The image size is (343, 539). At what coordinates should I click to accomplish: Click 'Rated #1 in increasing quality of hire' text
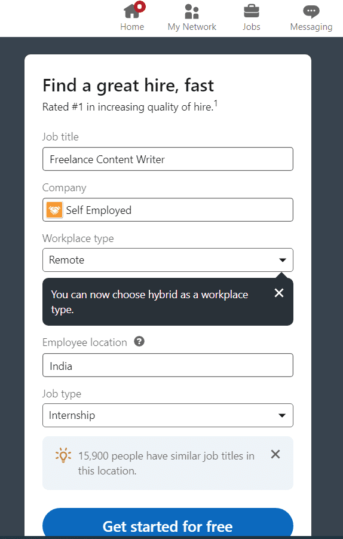tap(130, 106)
